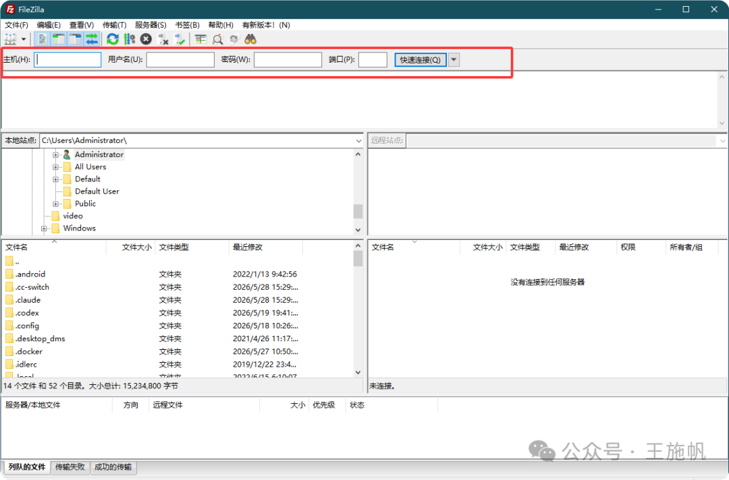Open the 帮助(H) menu
The image size is (729, 480).
click(x=221, y=25)
